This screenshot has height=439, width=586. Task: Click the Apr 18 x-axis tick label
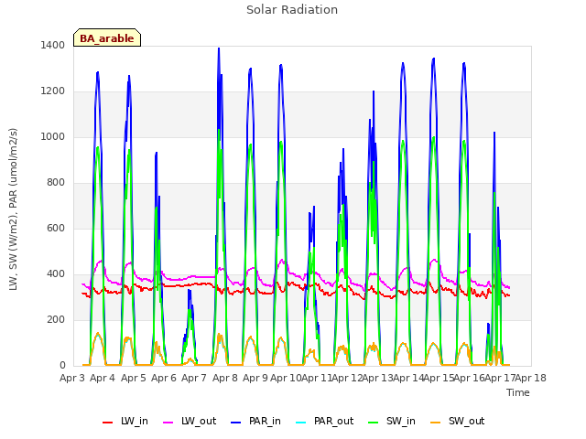click(x=531, y=378)
